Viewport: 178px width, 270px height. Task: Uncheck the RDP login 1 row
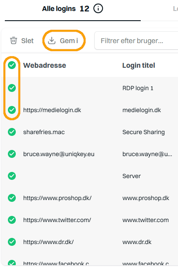tap(12, 88)
